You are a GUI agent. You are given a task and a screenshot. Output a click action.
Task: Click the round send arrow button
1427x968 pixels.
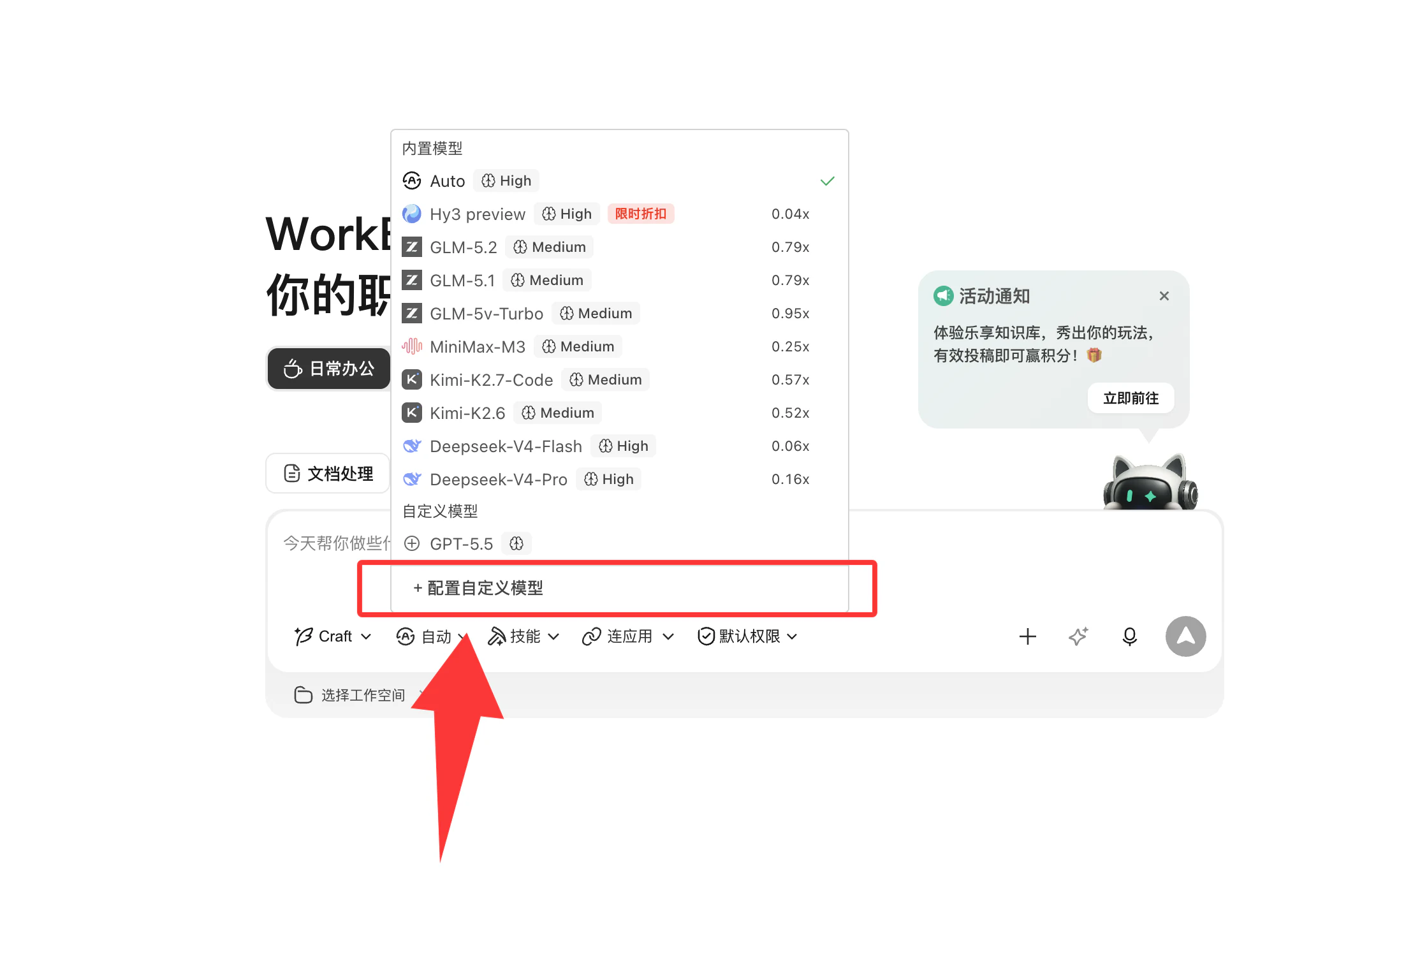pyautogui.click(x=1186, y=636)
